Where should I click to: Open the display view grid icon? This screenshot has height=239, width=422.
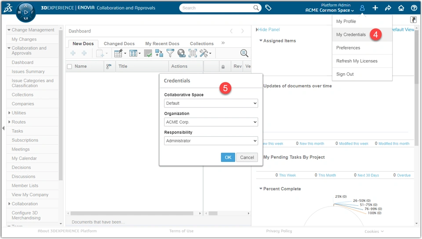(x=133, y=53)
